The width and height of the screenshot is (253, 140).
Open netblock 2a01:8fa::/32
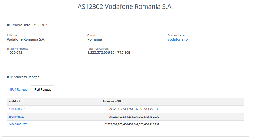pos(16,117)
